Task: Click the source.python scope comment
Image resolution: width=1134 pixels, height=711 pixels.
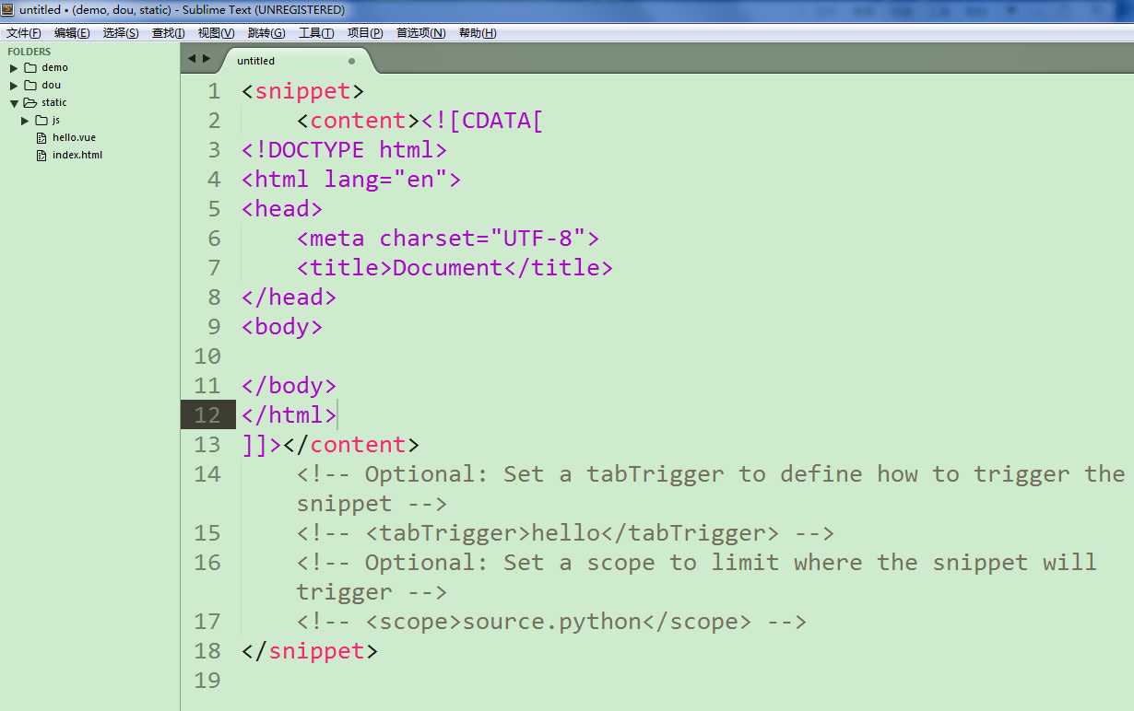Action: pos(552,622)
